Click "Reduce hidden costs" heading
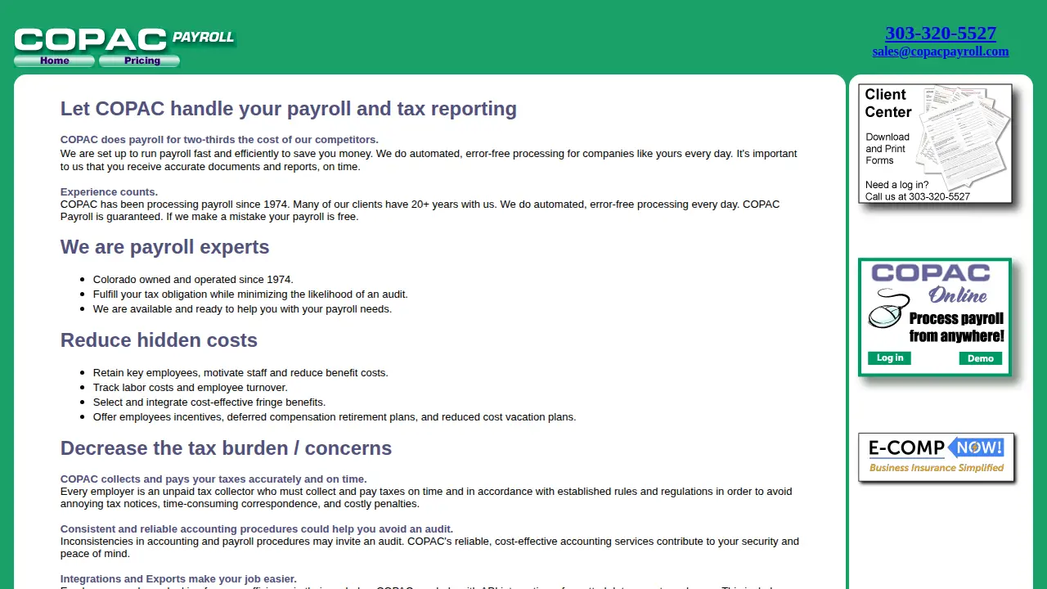The height and width of the screenshot is (589, 1047). pos(159,340)
